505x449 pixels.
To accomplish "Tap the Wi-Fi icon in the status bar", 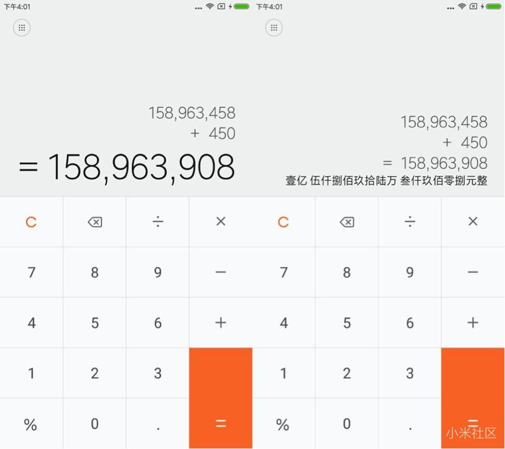I will pyautogui.click(x=208, y=6).
